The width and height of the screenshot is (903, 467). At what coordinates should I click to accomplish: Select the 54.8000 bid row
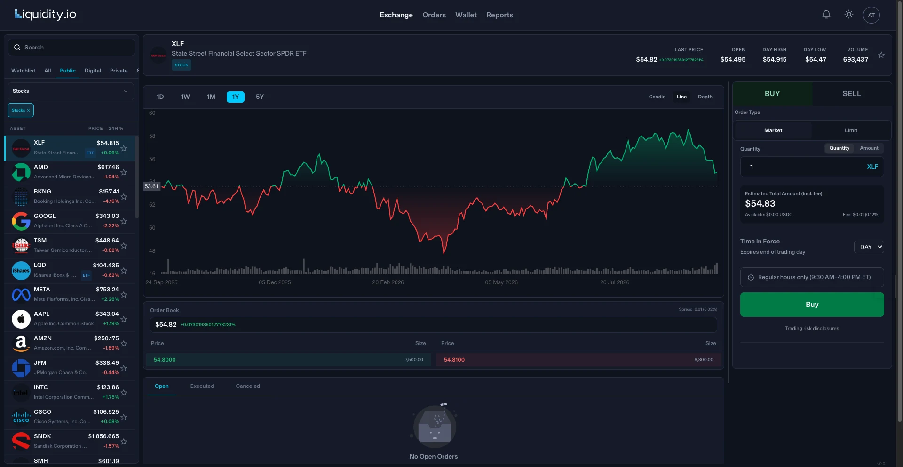288,360
